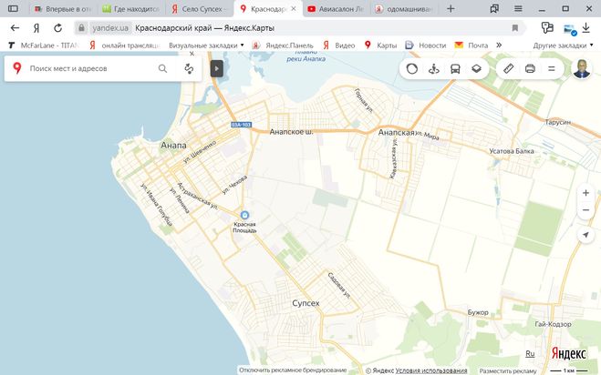Zoom out using the minus button

coord(585,210)
